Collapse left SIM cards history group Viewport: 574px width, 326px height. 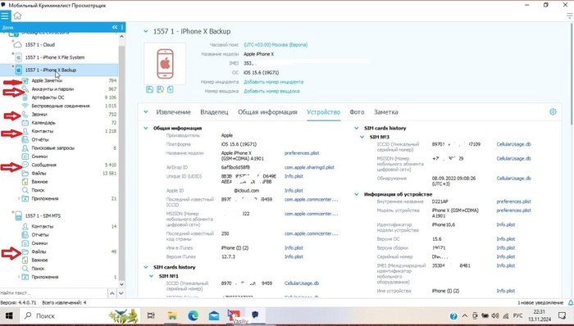146,267
